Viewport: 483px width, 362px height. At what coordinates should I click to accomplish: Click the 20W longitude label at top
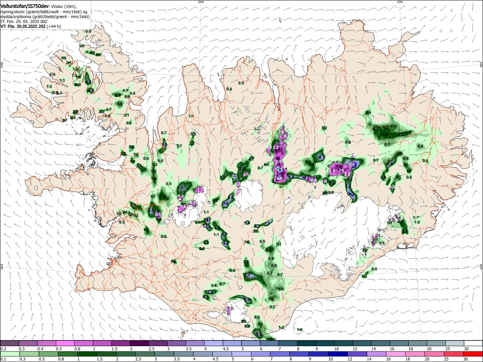(x=201, y=2)
